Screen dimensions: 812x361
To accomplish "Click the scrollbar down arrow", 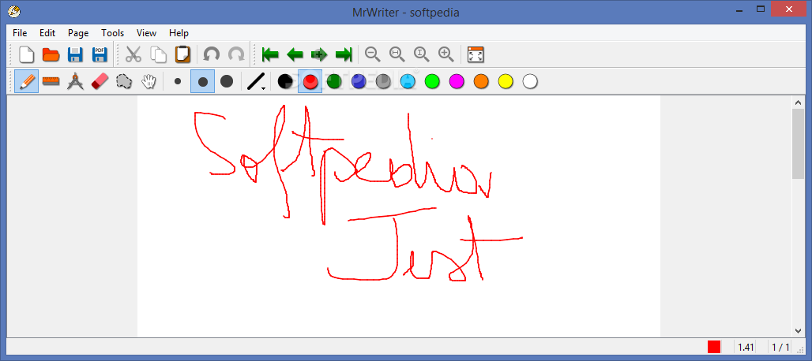I will click(x=798, y=330).
